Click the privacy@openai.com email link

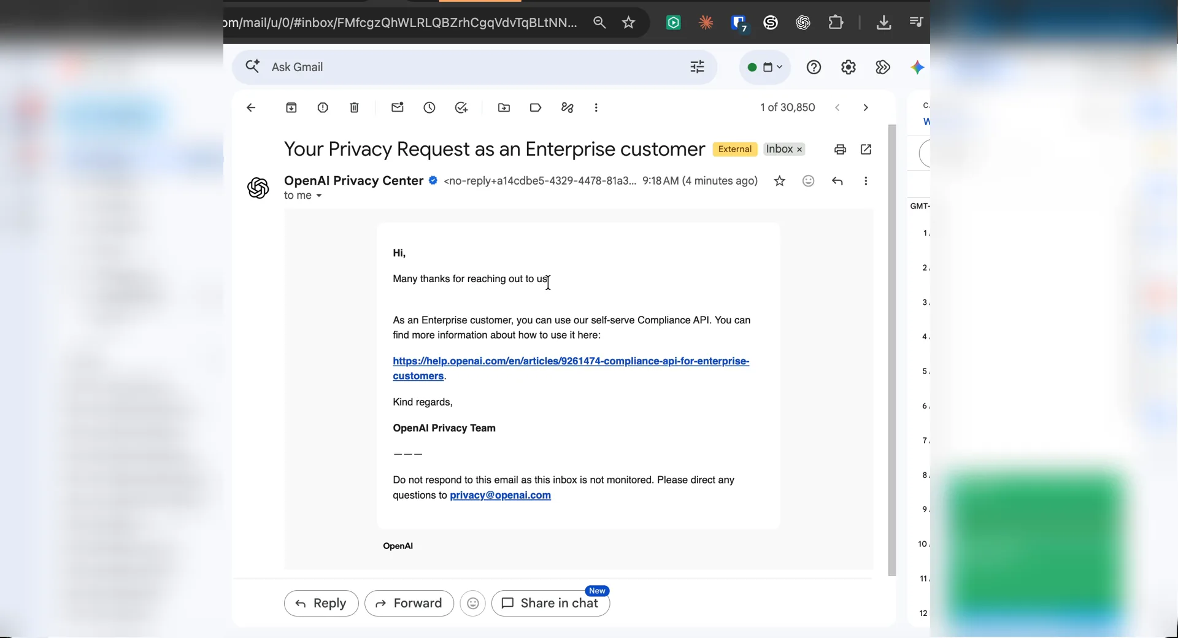[500, 496]
